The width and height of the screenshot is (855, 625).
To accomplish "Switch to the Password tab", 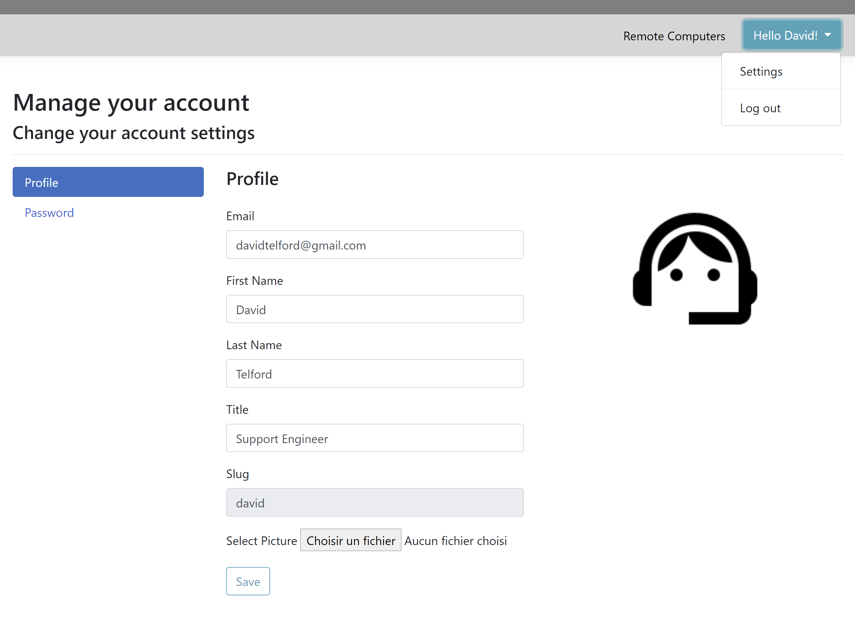I will point(49,213).
